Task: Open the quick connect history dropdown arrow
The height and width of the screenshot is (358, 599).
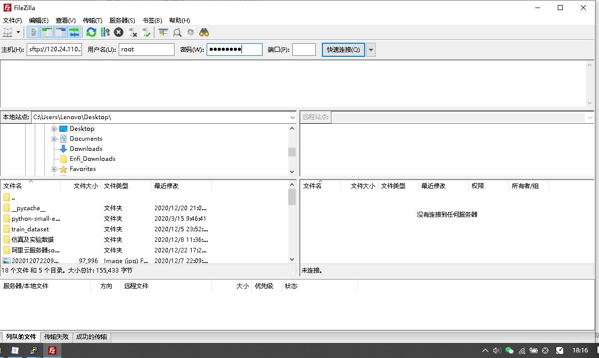Action: click(371, 50)
